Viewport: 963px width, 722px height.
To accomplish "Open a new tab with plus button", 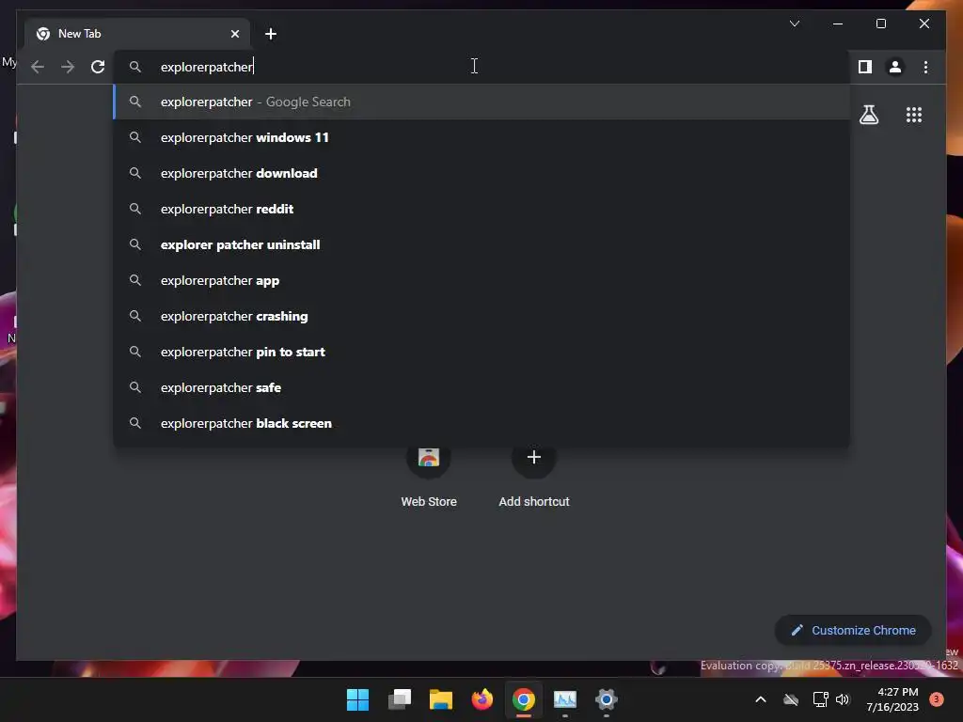I will (270, 34).
